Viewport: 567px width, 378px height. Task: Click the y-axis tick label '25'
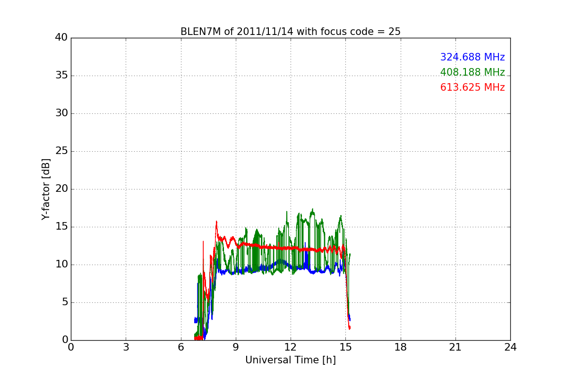tap(61, 151)
